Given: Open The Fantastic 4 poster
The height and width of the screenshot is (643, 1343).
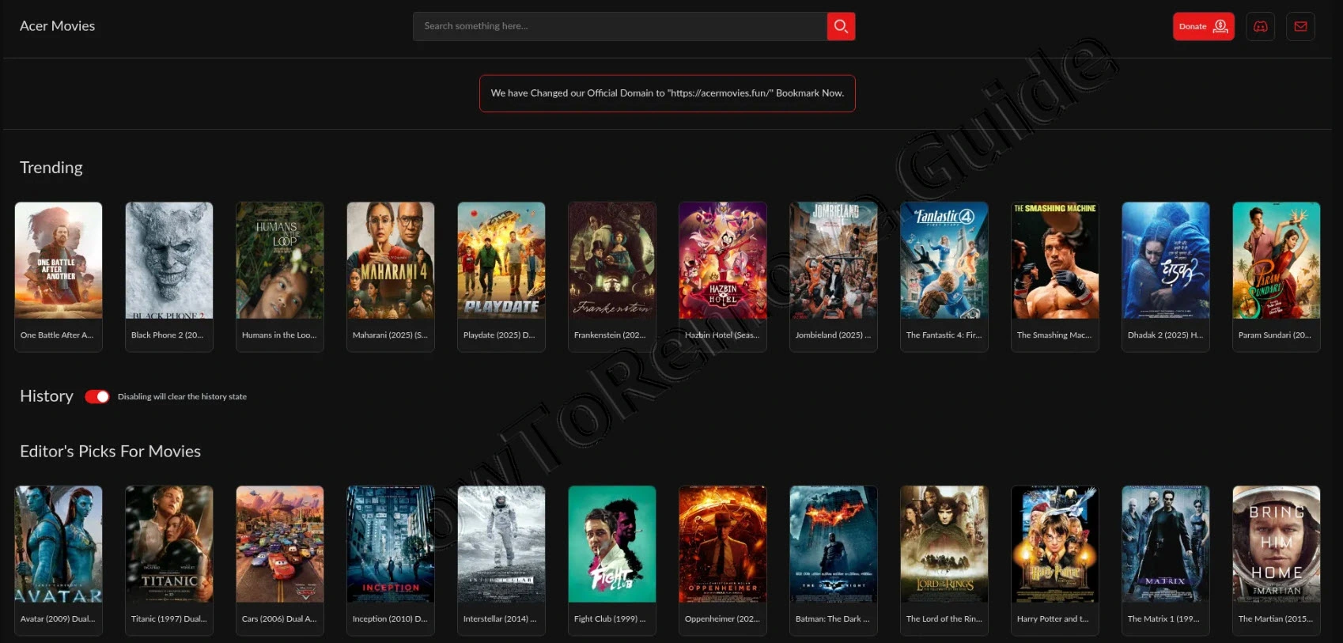Looking at the screenshot, I should tap(944, 260).
